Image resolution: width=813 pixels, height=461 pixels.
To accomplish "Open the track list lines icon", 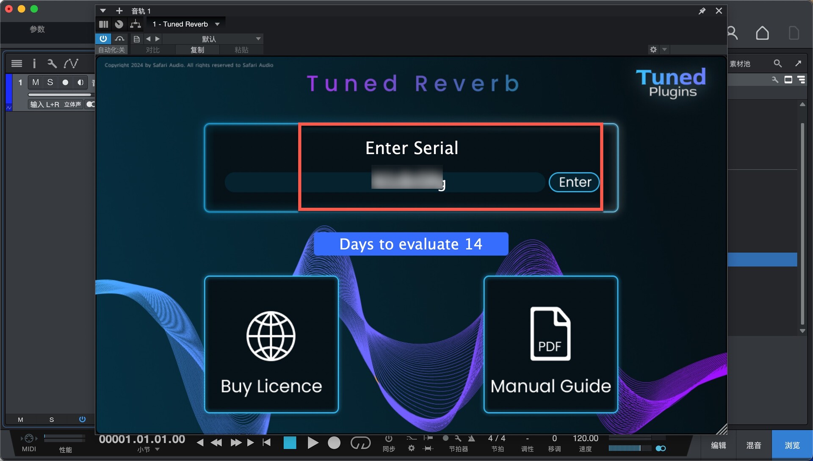I will 17,63.
